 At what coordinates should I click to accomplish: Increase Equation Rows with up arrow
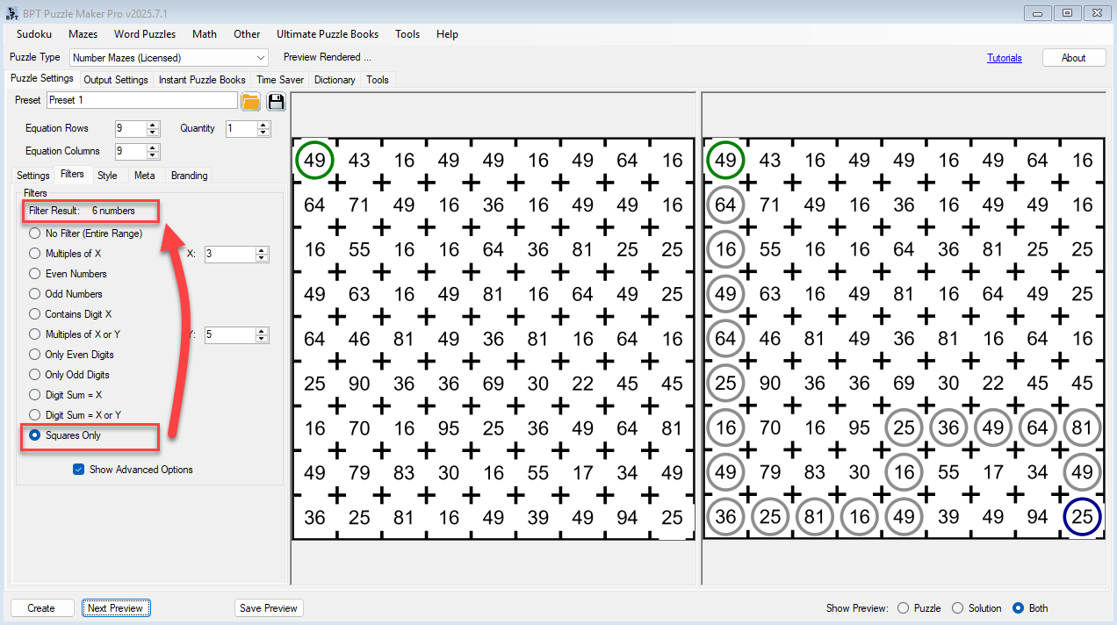[153, 125]
